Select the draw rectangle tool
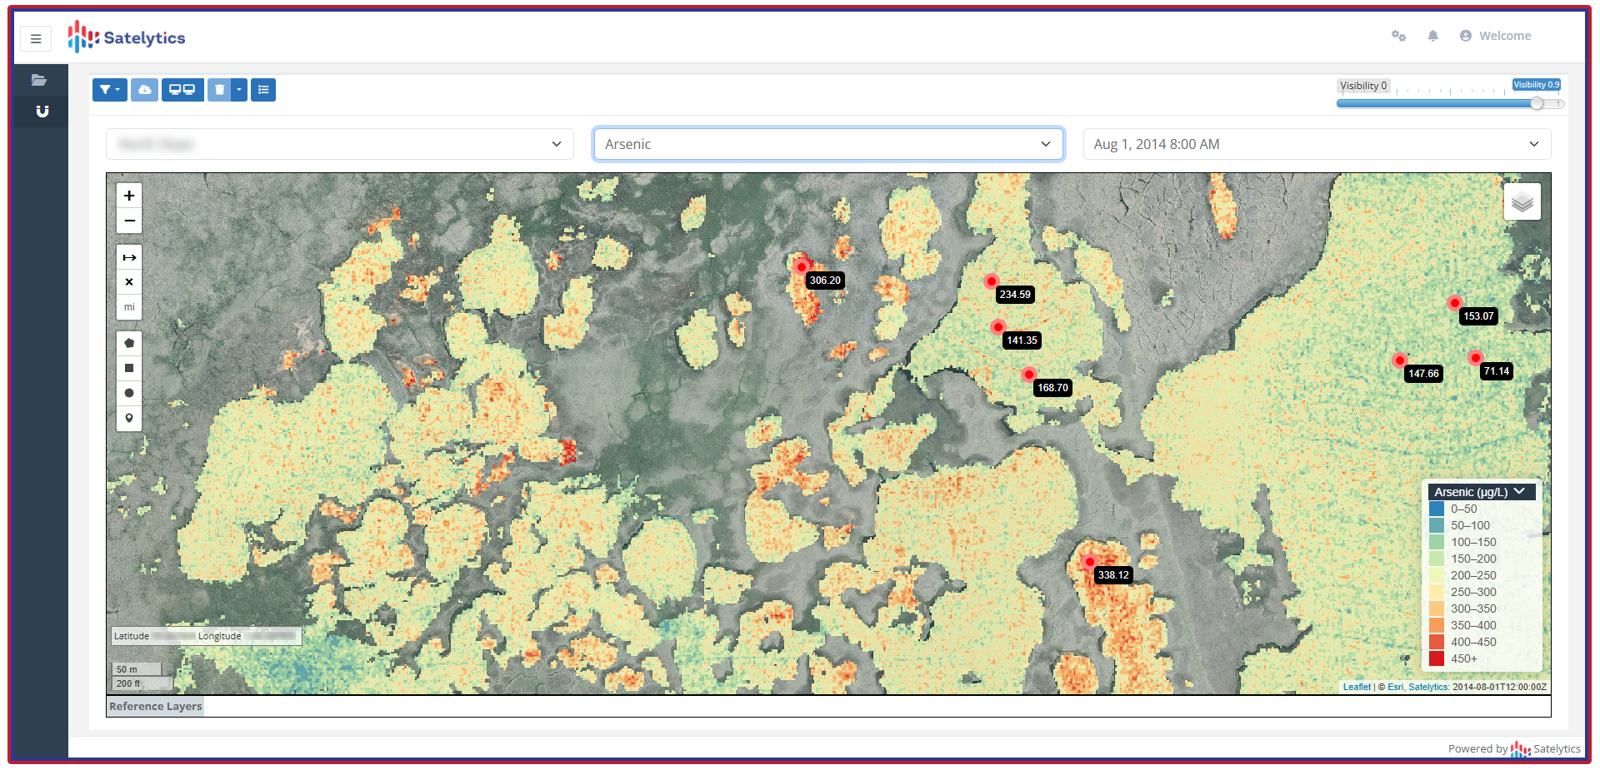Image resolution: width=1600 pixels, height=770 pixels. click(x=129, y=368)
